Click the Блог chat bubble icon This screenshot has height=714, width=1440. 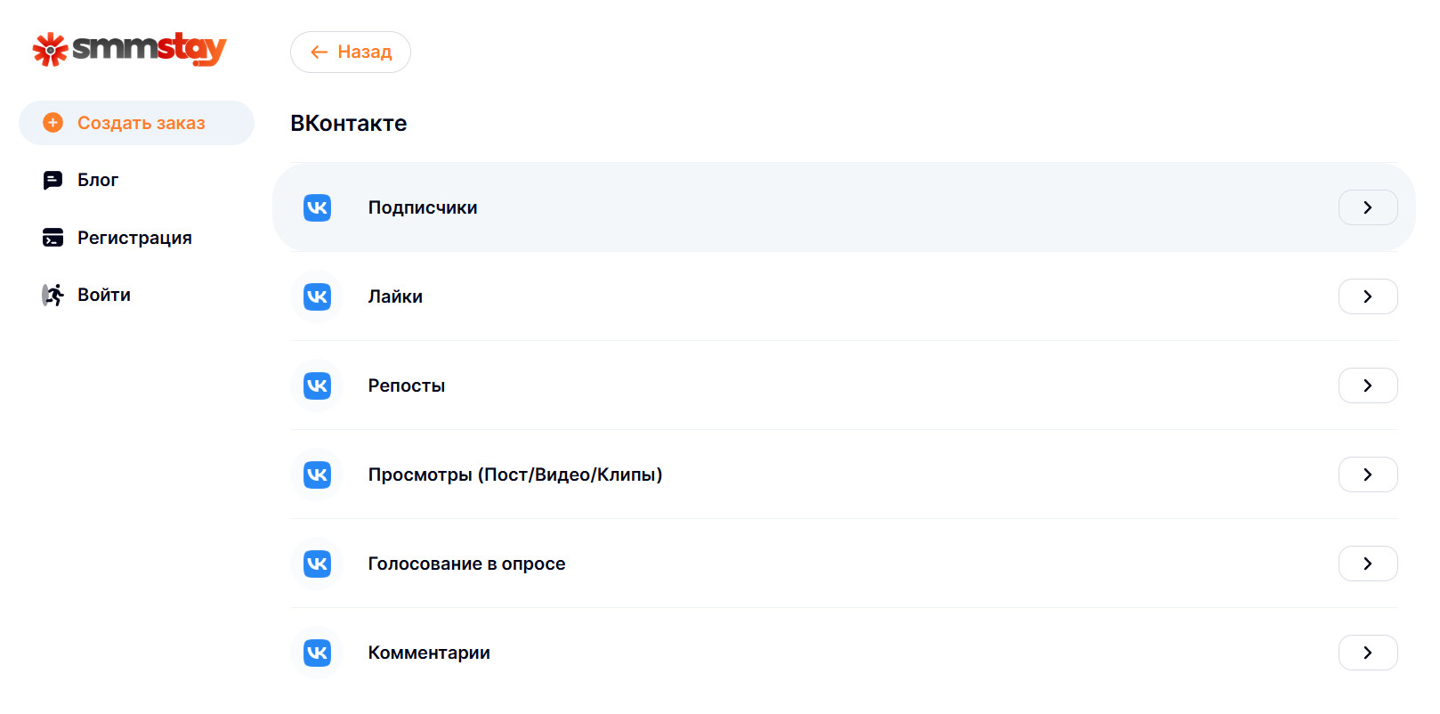click(53, 181)
